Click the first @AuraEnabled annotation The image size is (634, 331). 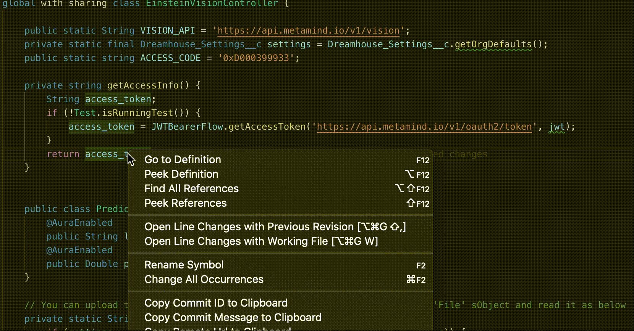(79, 223)
